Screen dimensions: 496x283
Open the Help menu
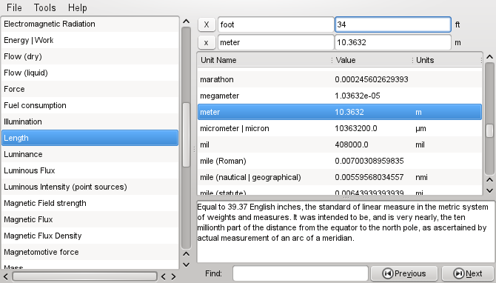pos(77,7)
